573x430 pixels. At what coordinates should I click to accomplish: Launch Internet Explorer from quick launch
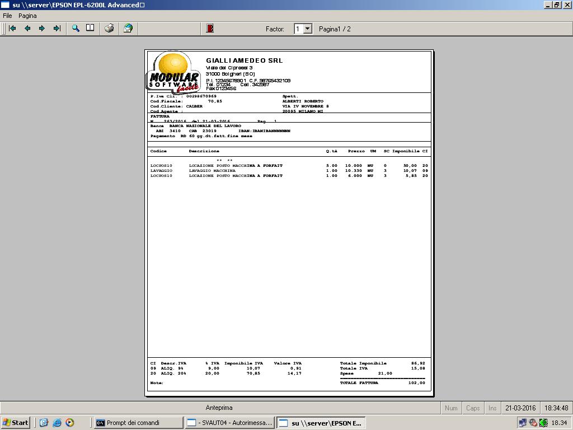click(57, 423)
